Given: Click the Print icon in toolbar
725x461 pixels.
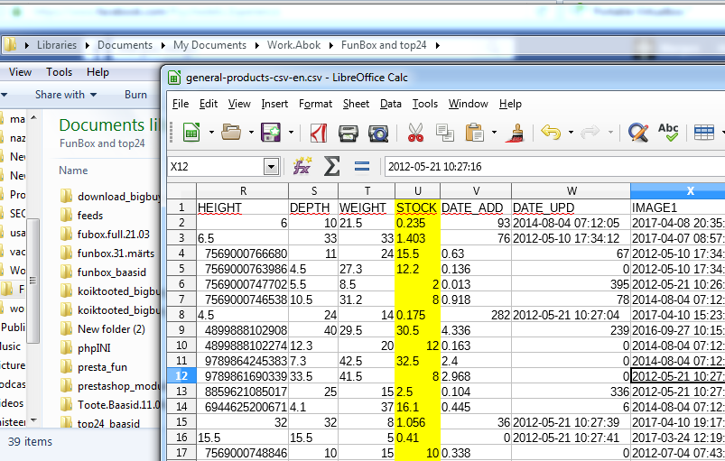Looking at the screenshot, I should [349, 134].
